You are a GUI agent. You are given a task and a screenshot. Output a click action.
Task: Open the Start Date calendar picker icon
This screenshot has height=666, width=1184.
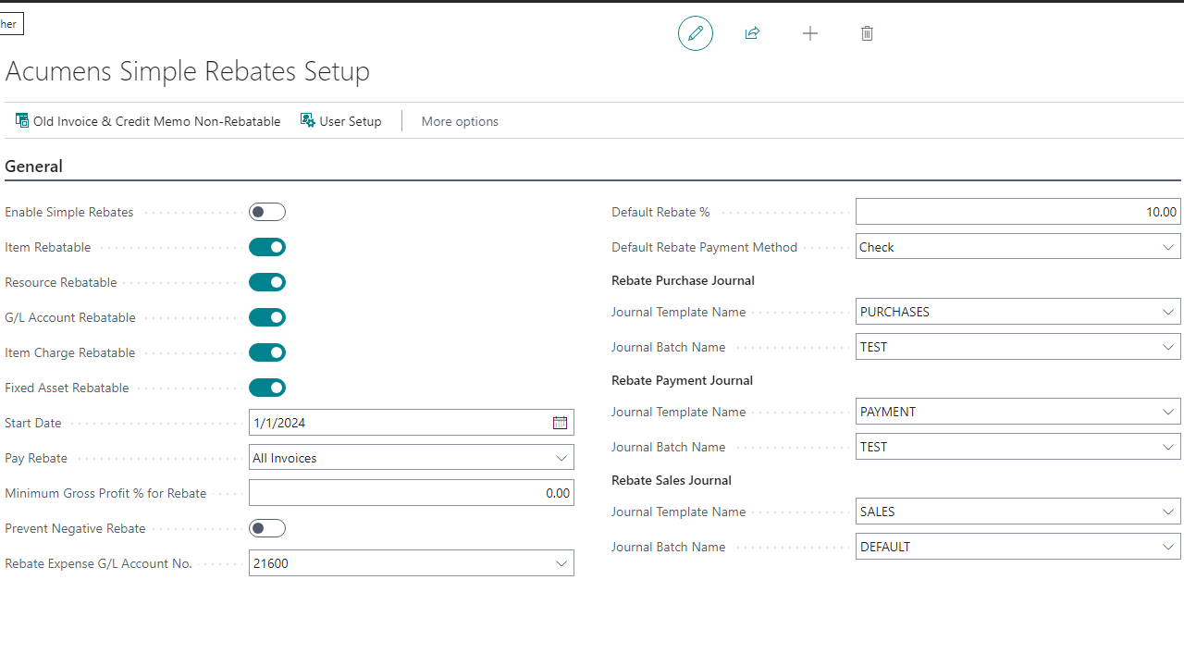(x=560, y=423)
